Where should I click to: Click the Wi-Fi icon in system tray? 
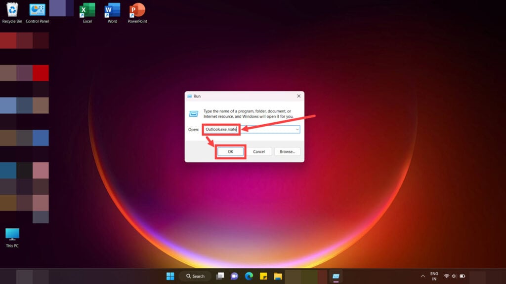[447, 276]
